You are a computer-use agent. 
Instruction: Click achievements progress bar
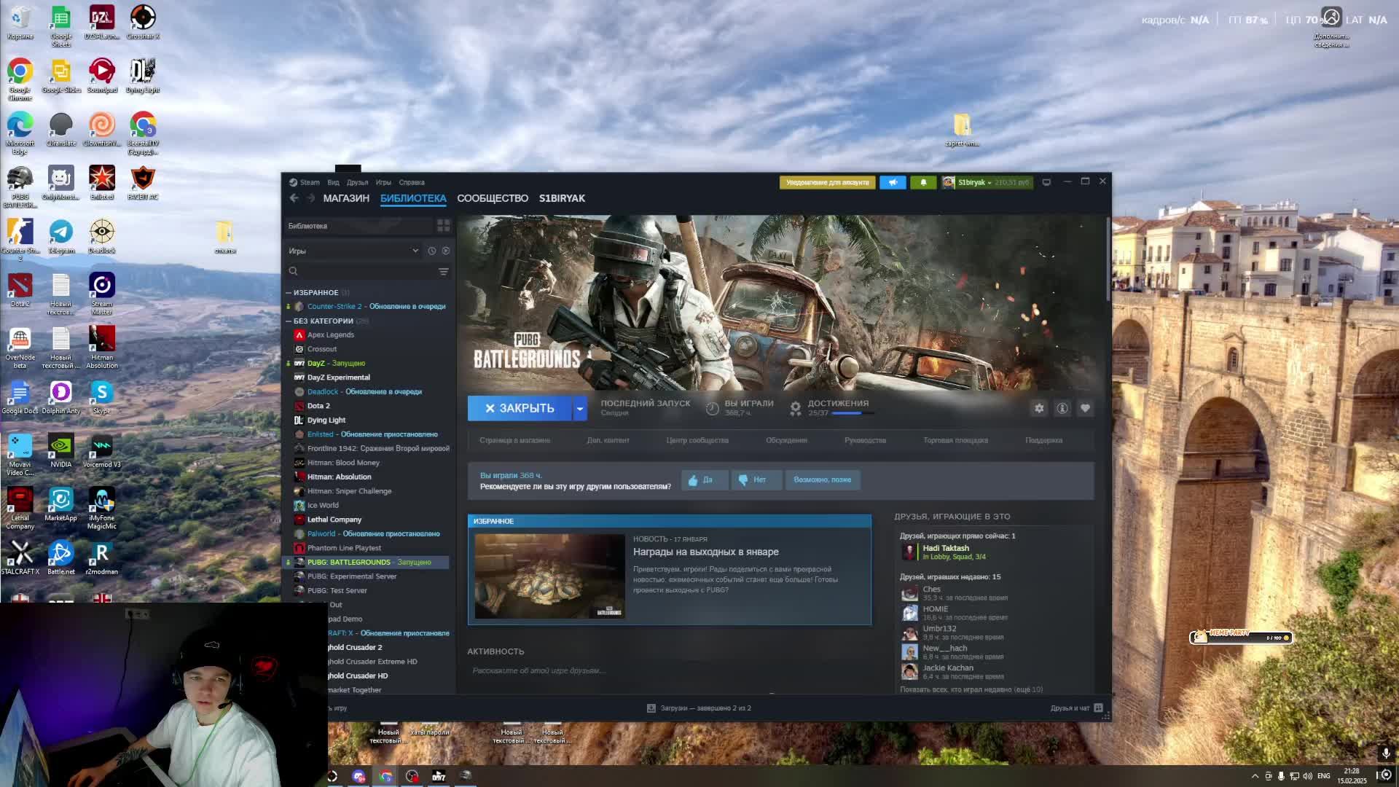852,413
